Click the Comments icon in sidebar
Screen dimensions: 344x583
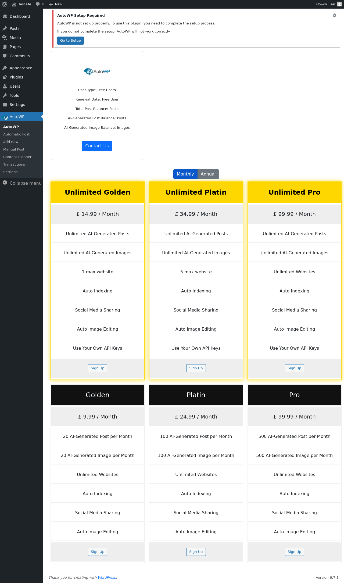coord(5,56)
